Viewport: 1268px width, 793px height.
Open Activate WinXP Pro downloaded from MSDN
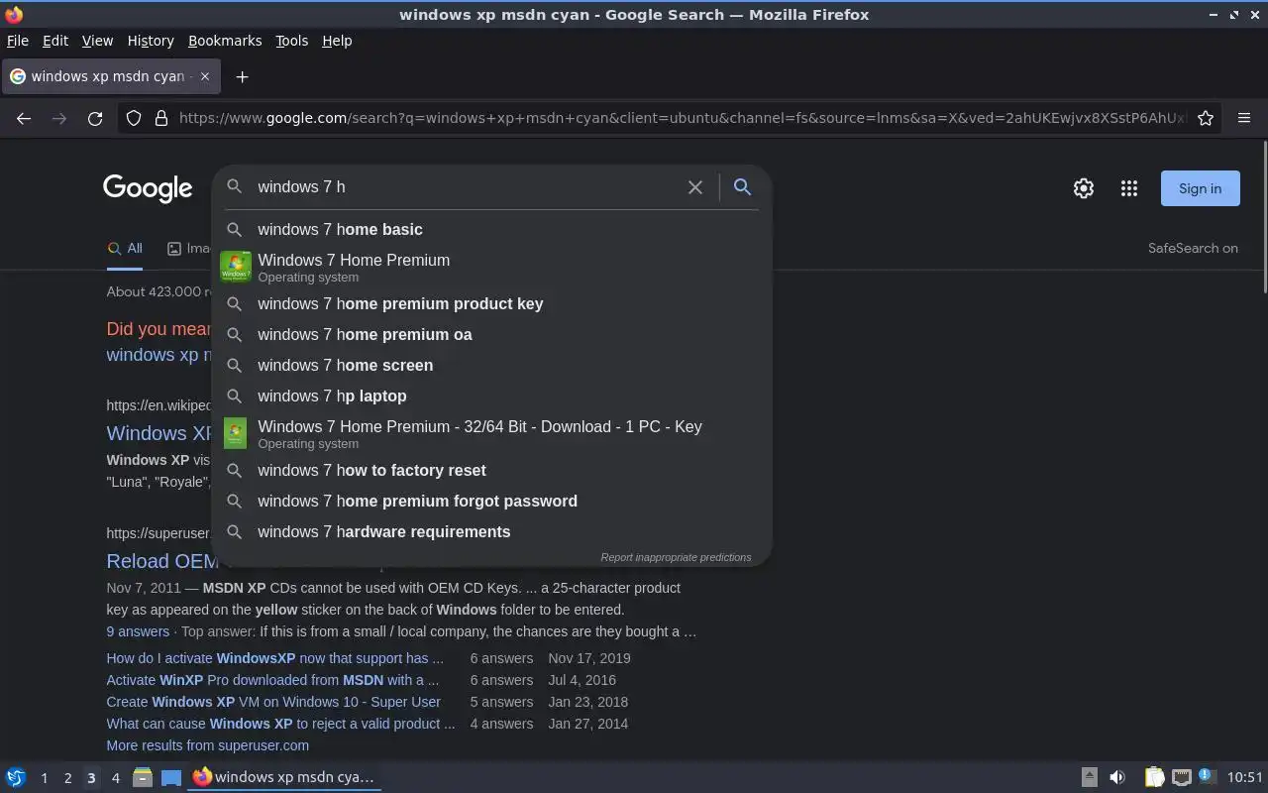(272, 680)
